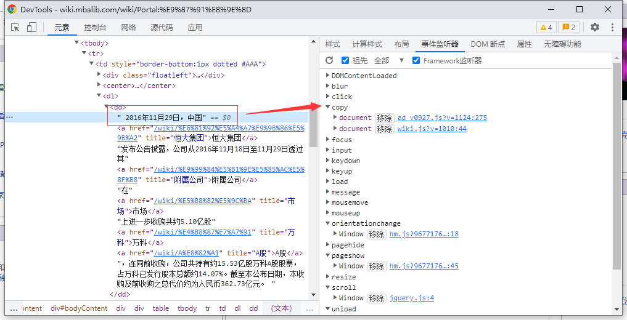
Task: Open the 布局 (Layout) pane
Action: (x=401, y=44)
